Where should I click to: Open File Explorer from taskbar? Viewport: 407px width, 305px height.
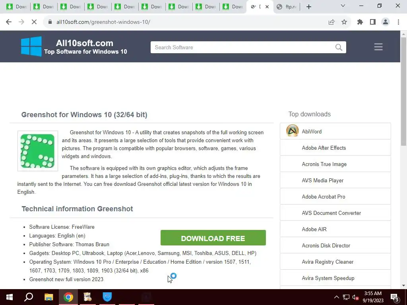(48, 297)
